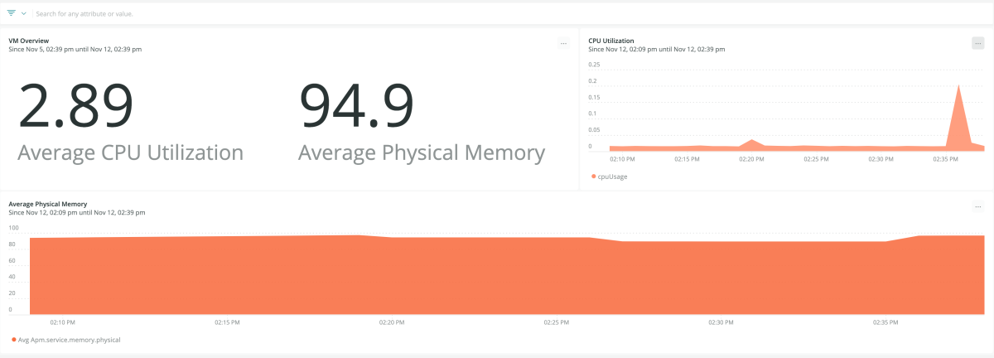Image resolution: width=994 pixels, height=358 pixels.
Task: Click the CPU Utilization chart title
Action: click(610, 40)
